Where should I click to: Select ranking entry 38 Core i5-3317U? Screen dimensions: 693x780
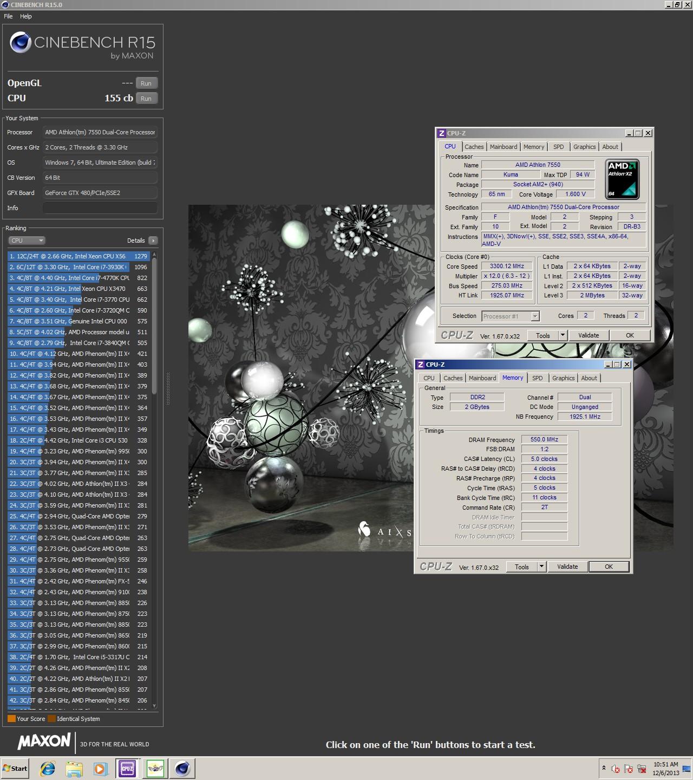tap(79, 657)
